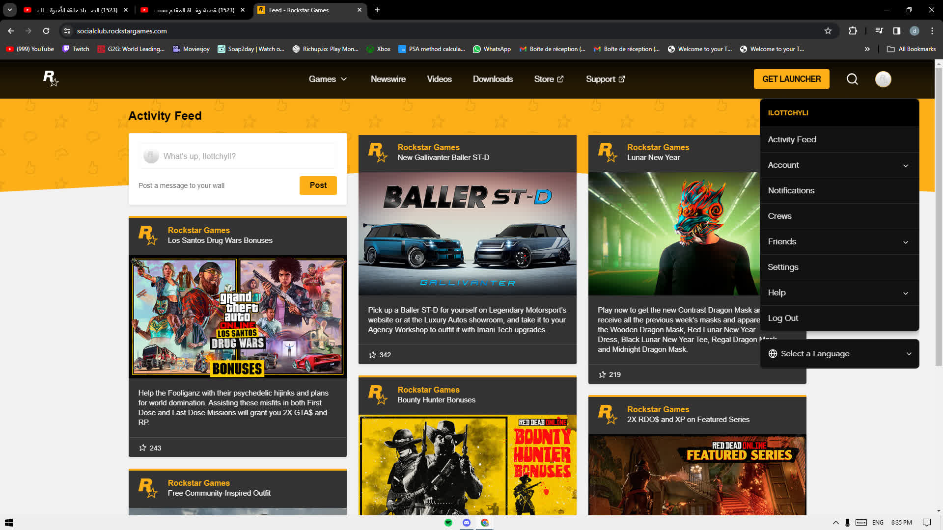Open Discord from the taskbar
This screenshot has height=530, width=943.
(467, 523)
